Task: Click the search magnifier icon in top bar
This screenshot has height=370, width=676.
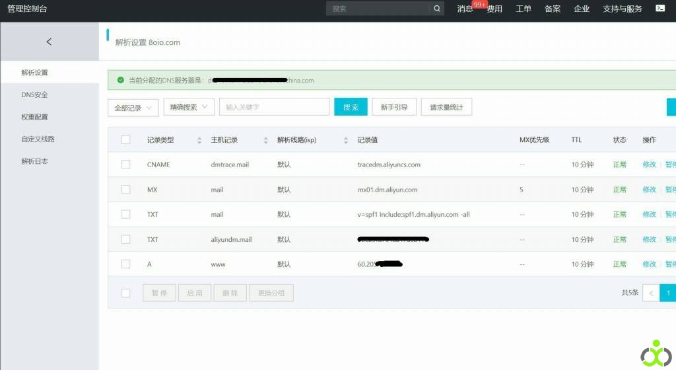Action: (x=437, y=9)
